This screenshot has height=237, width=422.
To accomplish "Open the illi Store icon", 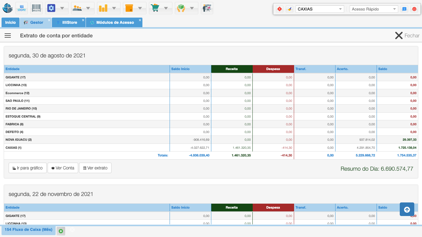I will tap(22, 8).
